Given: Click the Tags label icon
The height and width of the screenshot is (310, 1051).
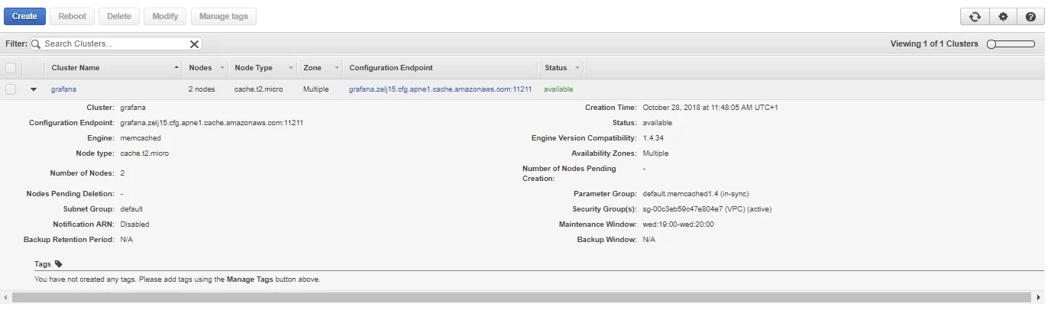Looking at the screenshot, I should click(59, 264).
